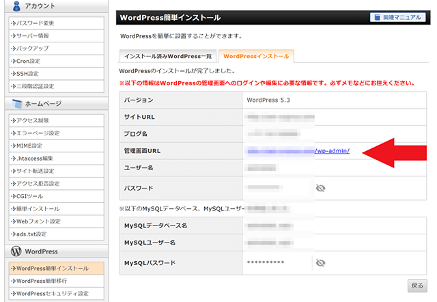Open エラーページ設定 in sidebar

point(57,133)
